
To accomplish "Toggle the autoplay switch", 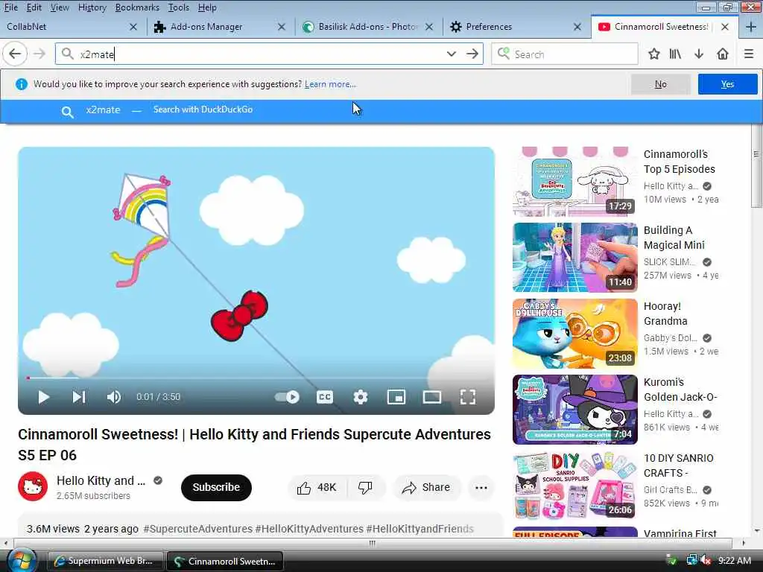I will [287, 397].
